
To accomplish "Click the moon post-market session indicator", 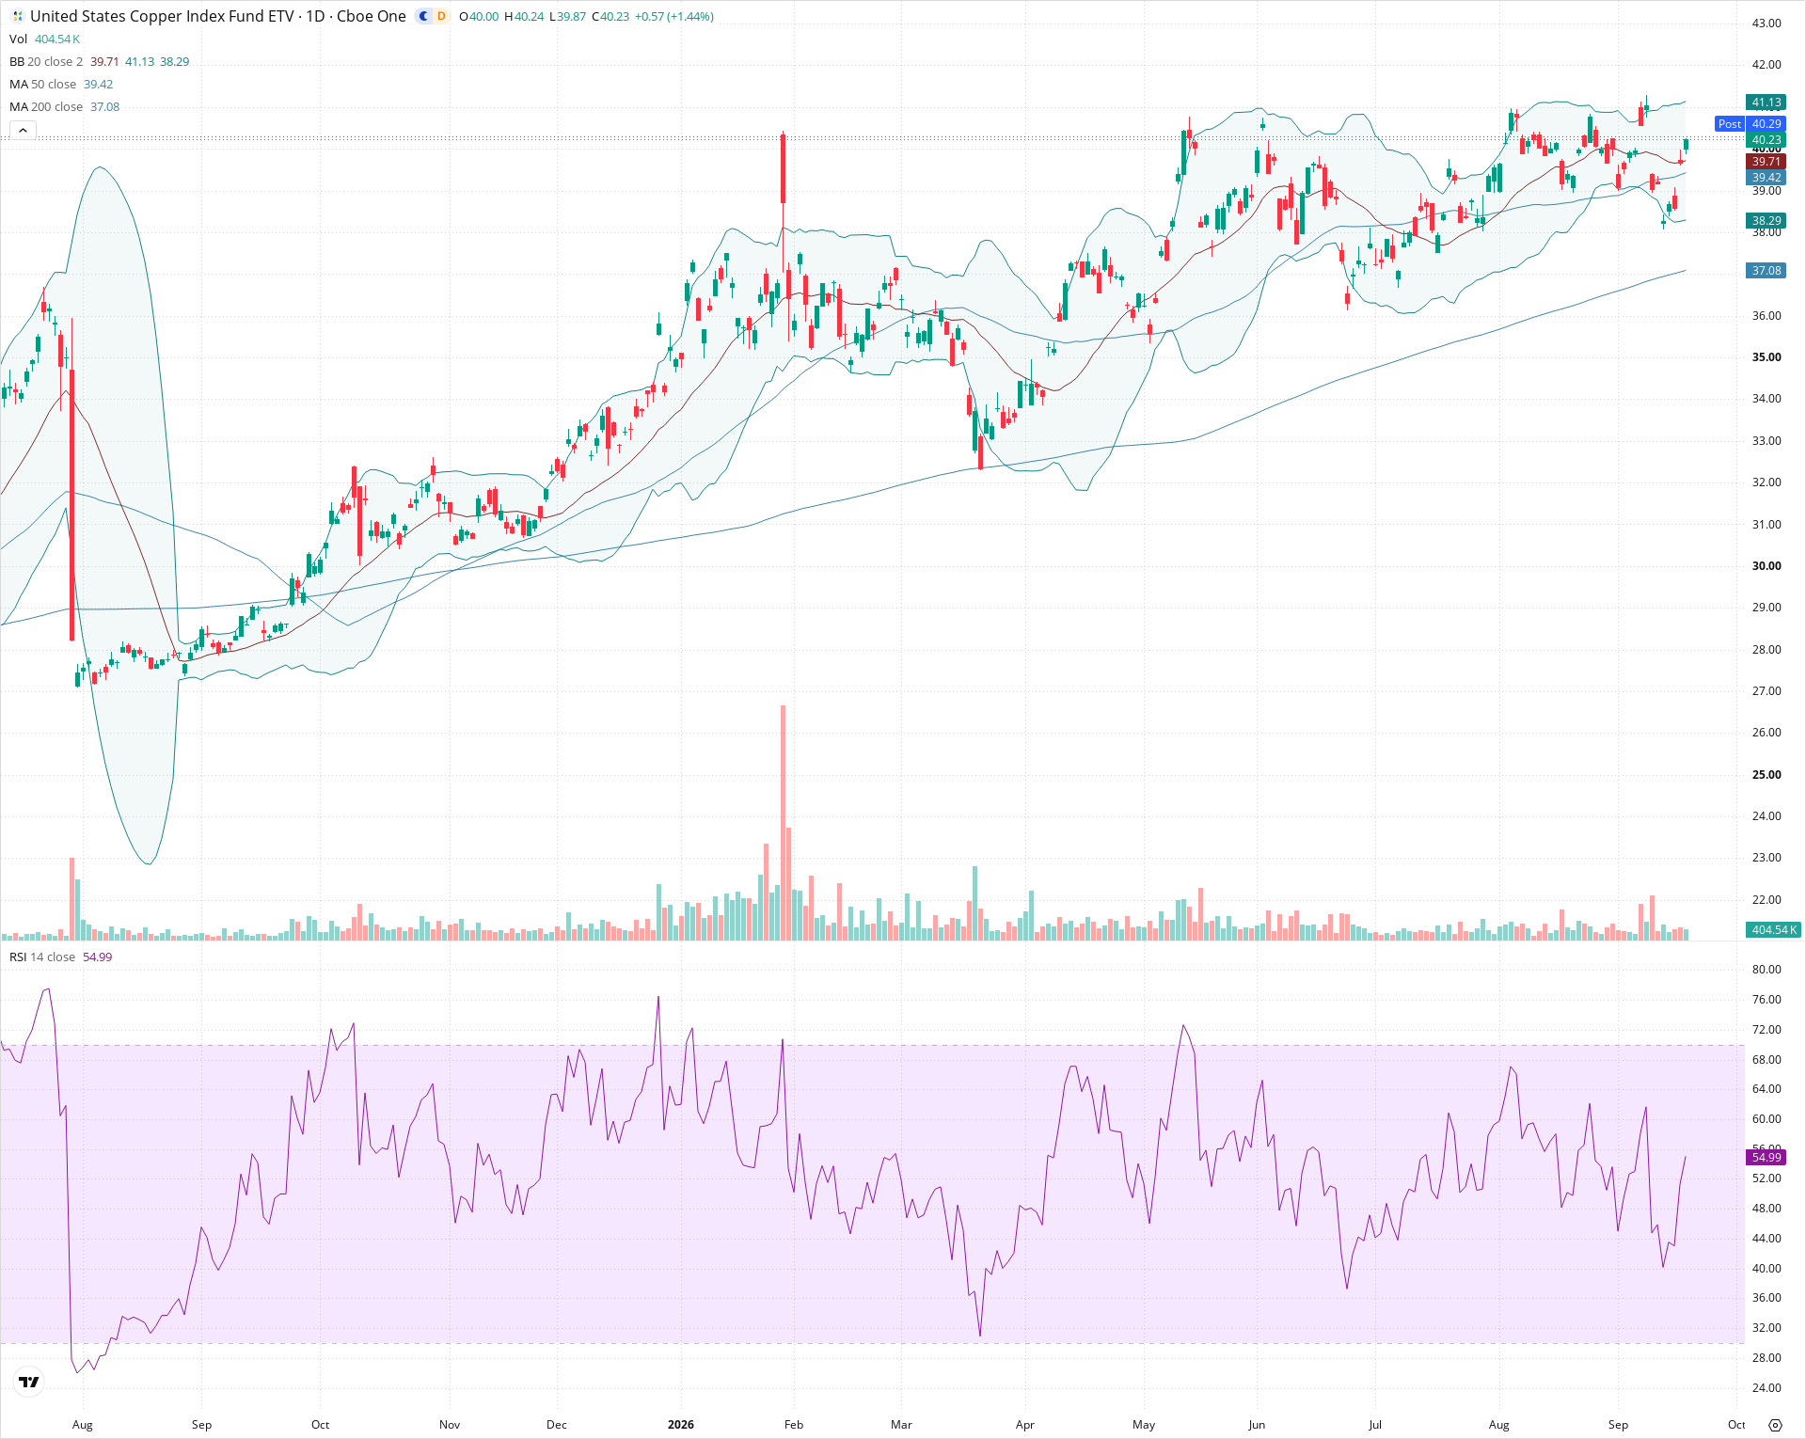I will pos(423,16).
